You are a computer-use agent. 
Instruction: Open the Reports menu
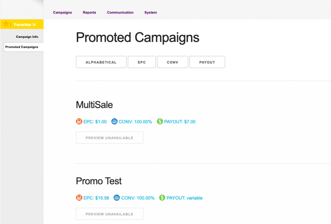point(89,13)
